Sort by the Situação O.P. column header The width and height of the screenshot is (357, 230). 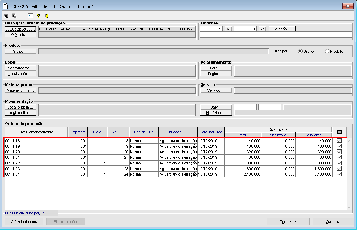[178, 132]
